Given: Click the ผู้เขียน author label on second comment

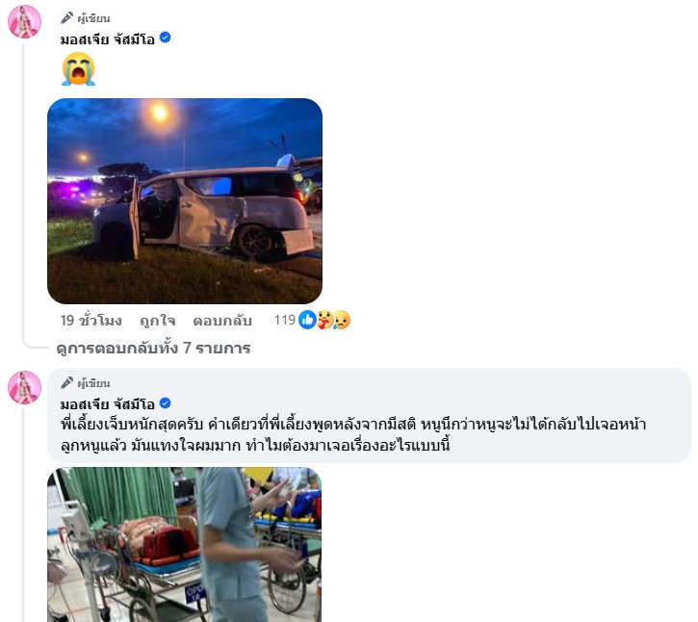Looking at the screenshot, I should click(x=93, y=383).
